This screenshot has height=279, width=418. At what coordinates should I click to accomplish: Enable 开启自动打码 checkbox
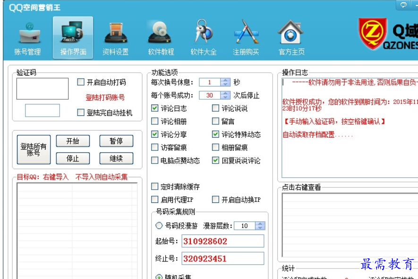[80, 82]
